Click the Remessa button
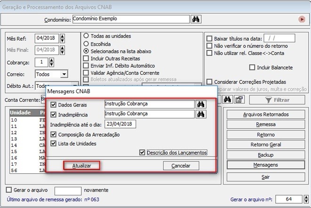The image size is (311, 208). (x=266, y=124)
